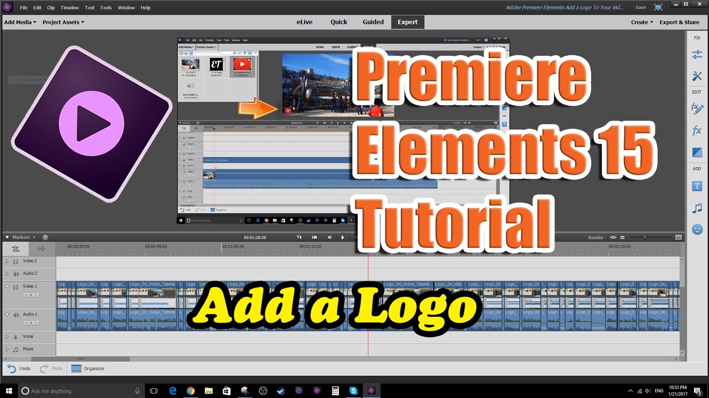The height and width of the screenshot is (398, 709).
Task: Open the Adjust panel icon
Action: 697,55
